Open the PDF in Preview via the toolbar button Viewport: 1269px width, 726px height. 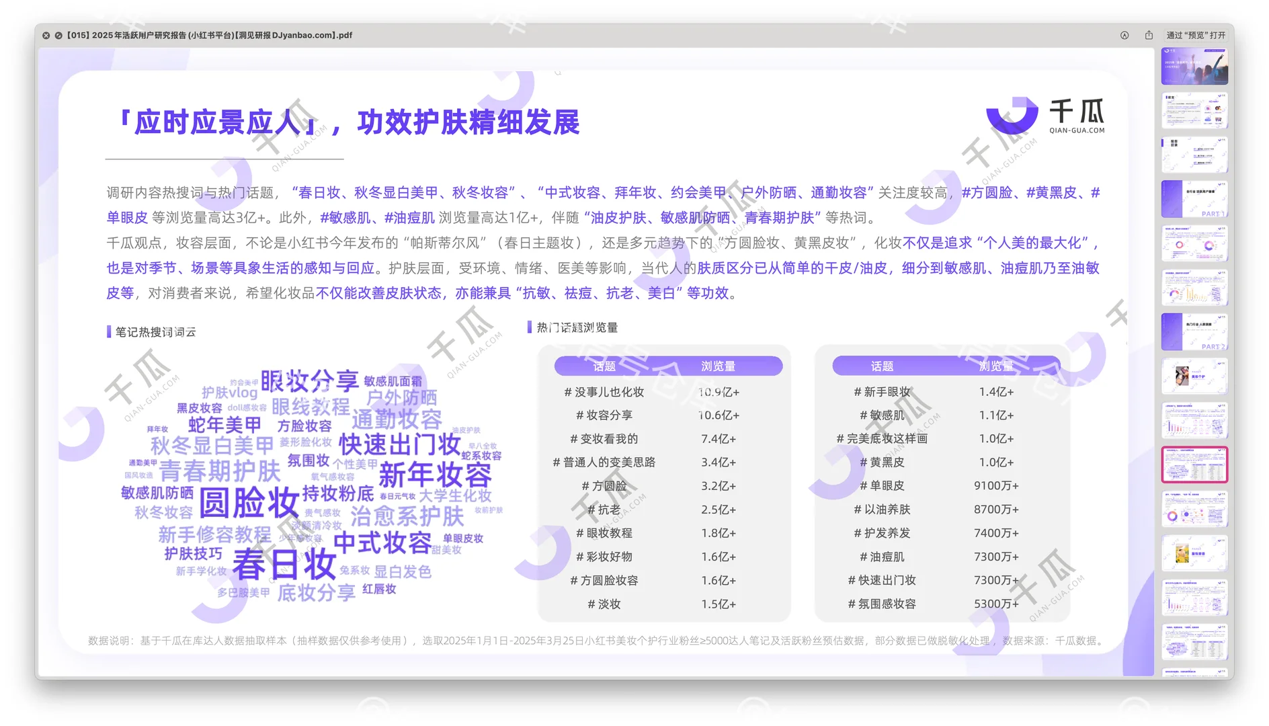pos(1195,35)
